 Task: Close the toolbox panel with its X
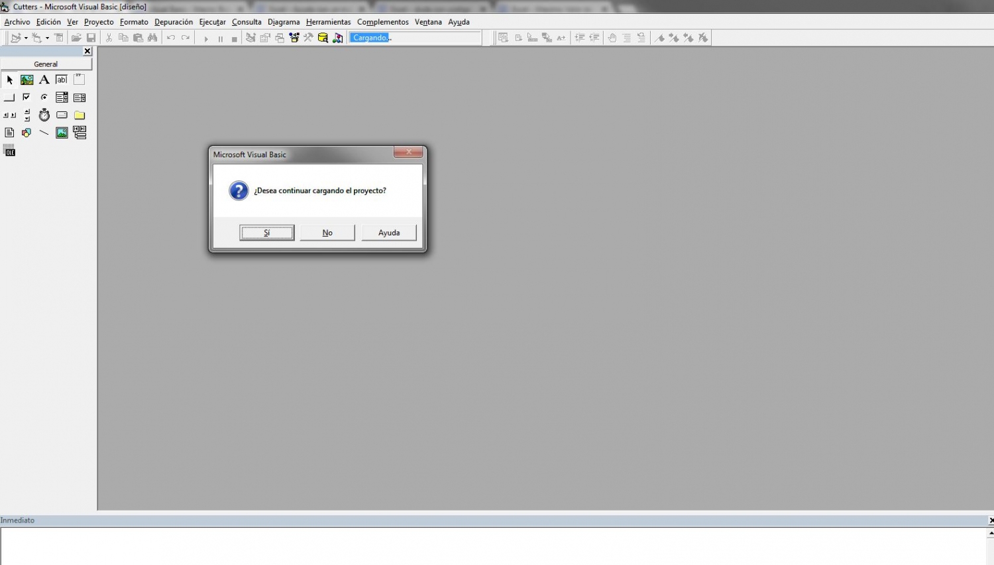[x=87, y=51]
